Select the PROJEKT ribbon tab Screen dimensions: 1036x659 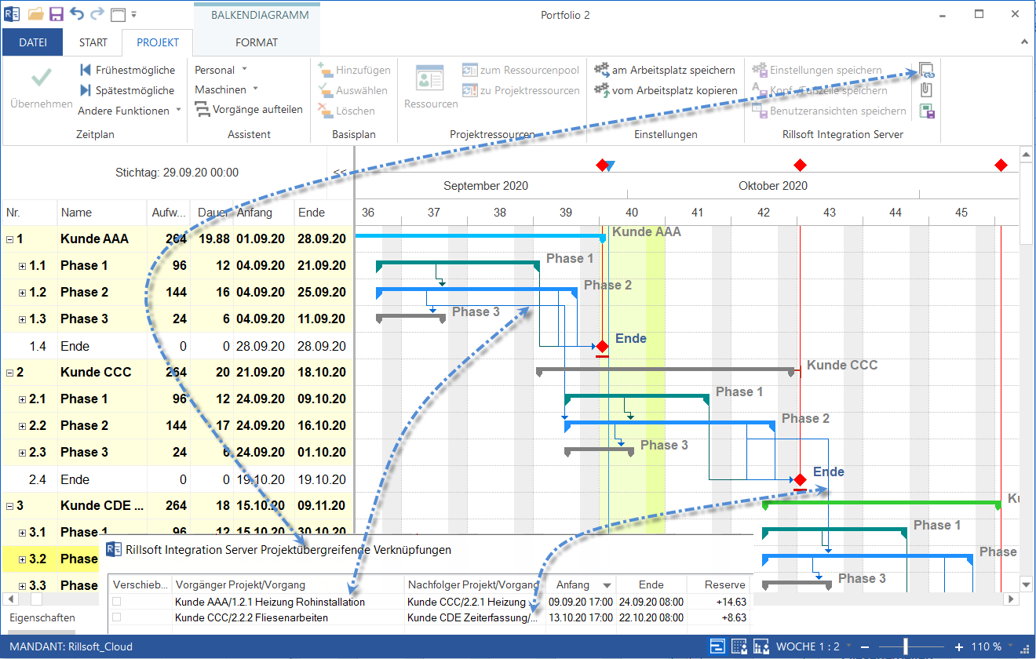pos(157,42)
